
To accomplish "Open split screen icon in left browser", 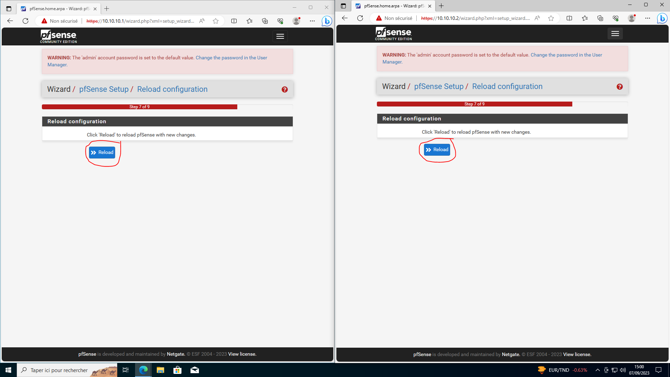I will [x=234, y=21].
